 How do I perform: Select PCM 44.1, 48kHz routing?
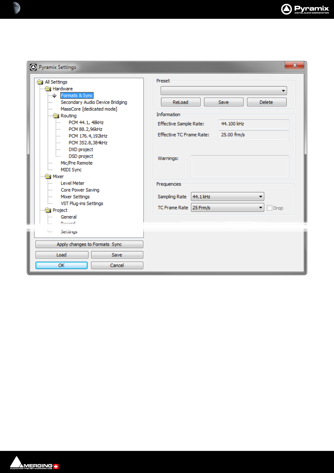[x=86, y=122]
